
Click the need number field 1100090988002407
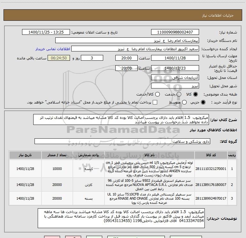(175, 32)
